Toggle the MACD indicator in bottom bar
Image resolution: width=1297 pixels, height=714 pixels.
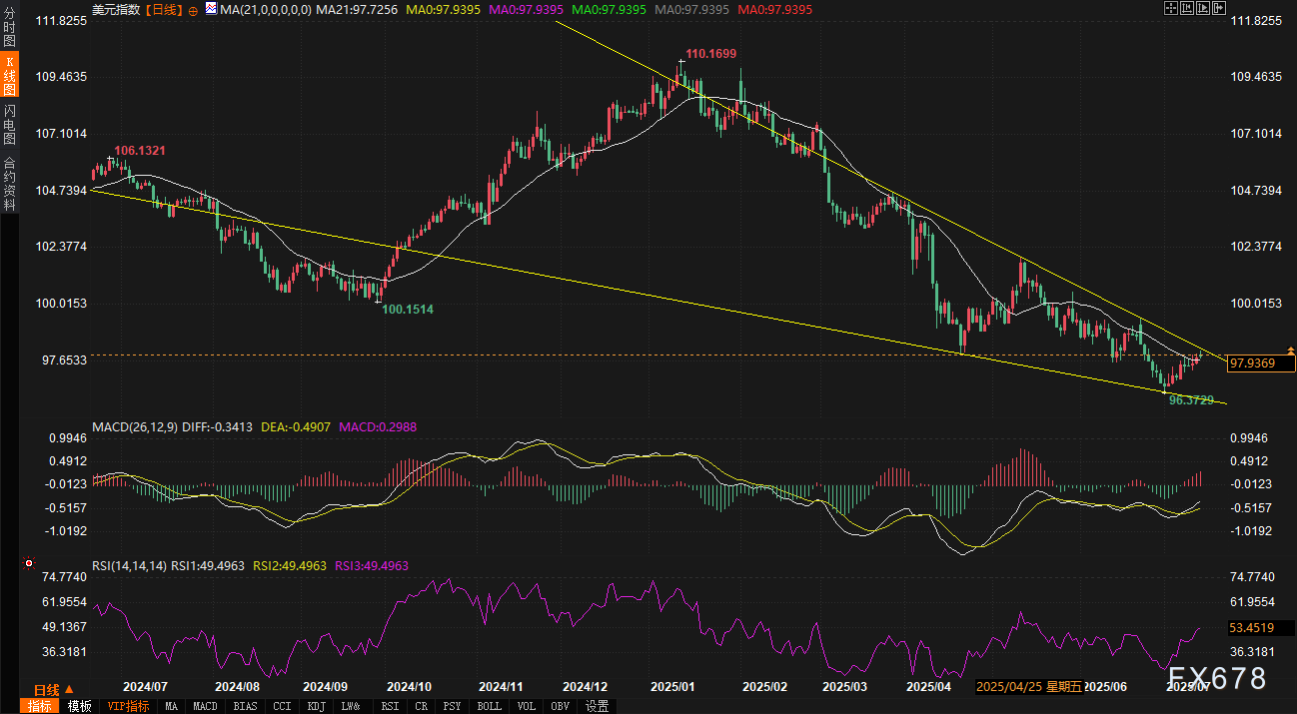tap(205, 706)
